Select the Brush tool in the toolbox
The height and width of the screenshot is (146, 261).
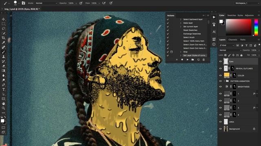coord(3,52)
